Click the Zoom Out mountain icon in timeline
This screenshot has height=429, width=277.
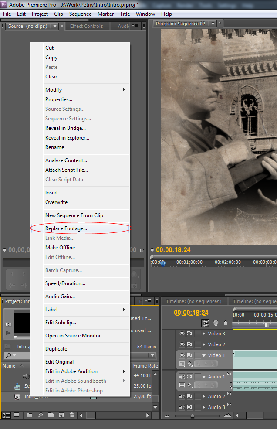(x=167, y=415)
